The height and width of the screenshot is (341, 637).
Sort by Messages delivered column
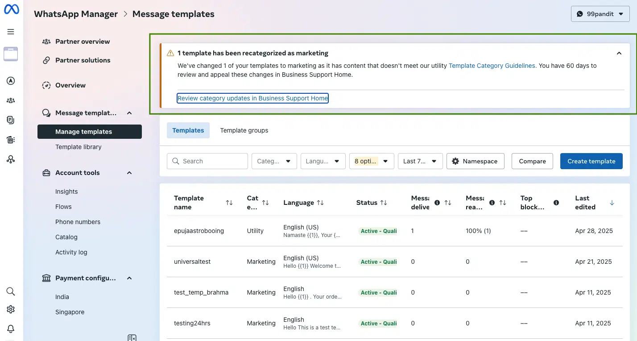click(x=448, y=203)
